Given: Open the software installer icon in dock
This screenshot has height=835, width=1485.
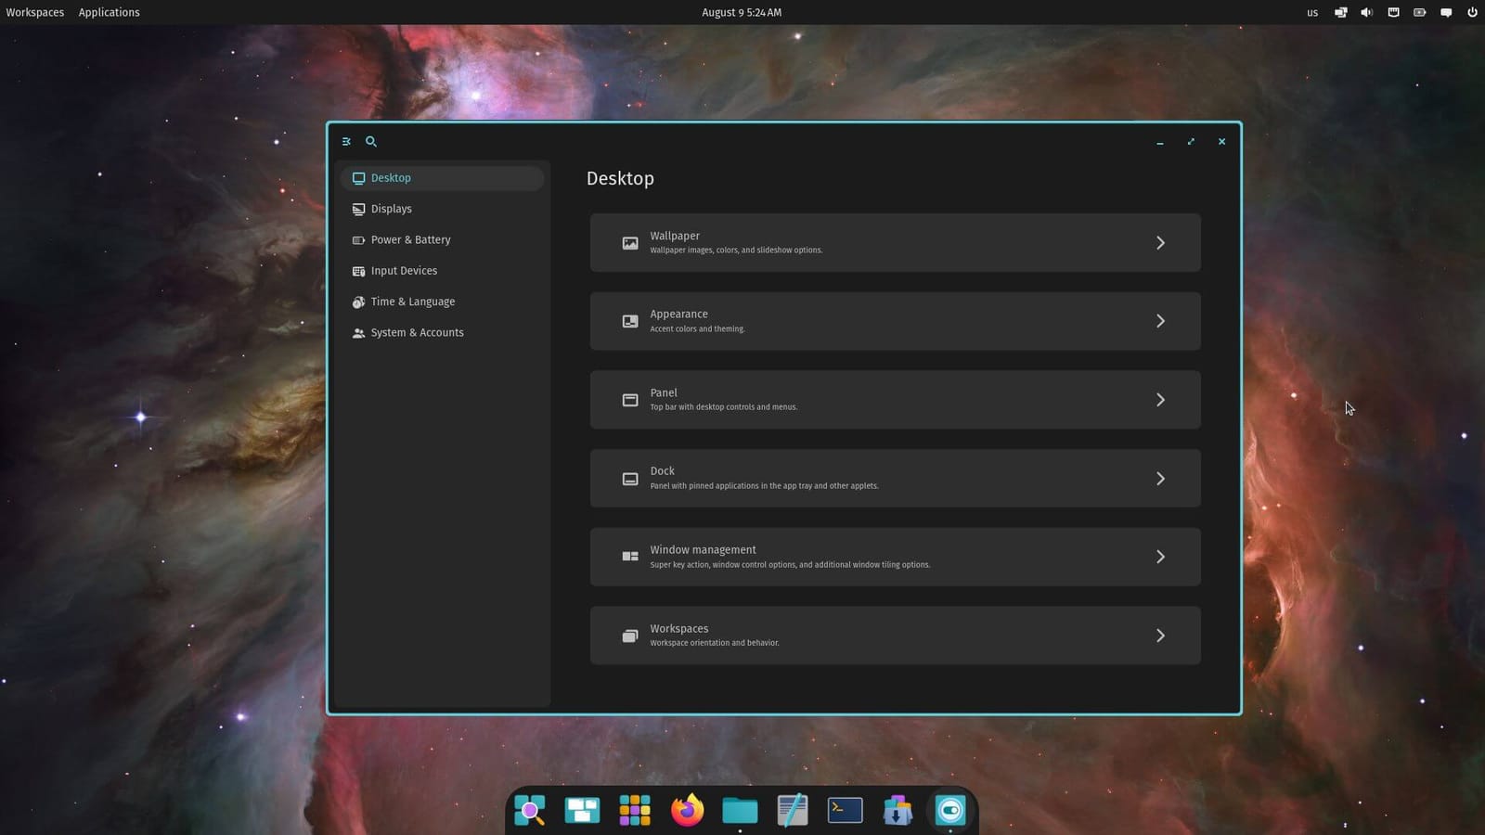Looking at the screenshot, I should [x=897, y=809].
